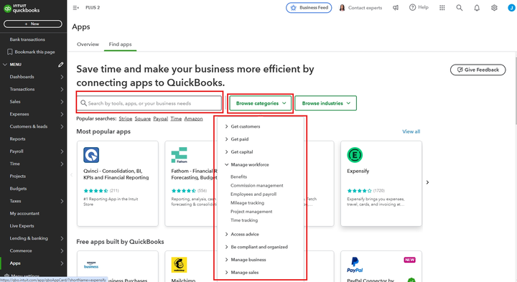The height and width of the screenshot is (282, 517).
Task: Expand Payroll submenu arrow
Action: point(62,151)
